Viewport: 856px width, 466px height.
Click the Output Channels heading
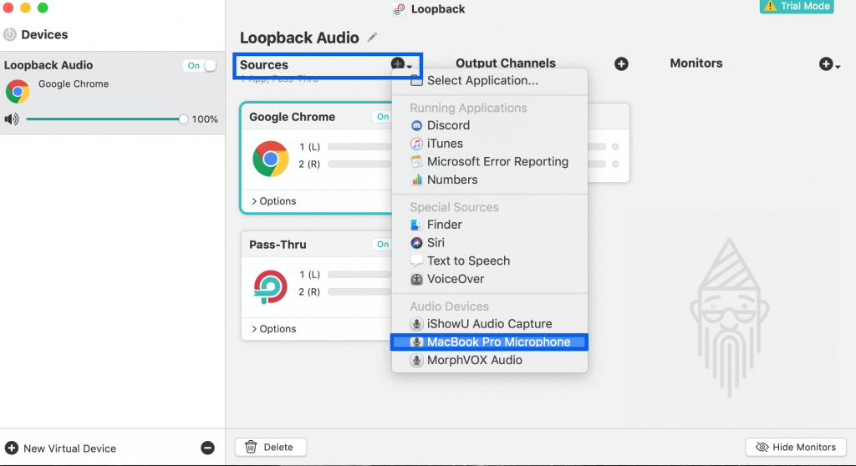(506, 63)
